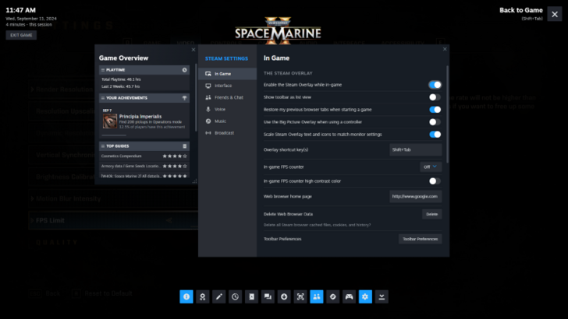Screen dimensions: 568x319
Task: Toggle Show toolbar as list view
Action: tap(435, 96)
